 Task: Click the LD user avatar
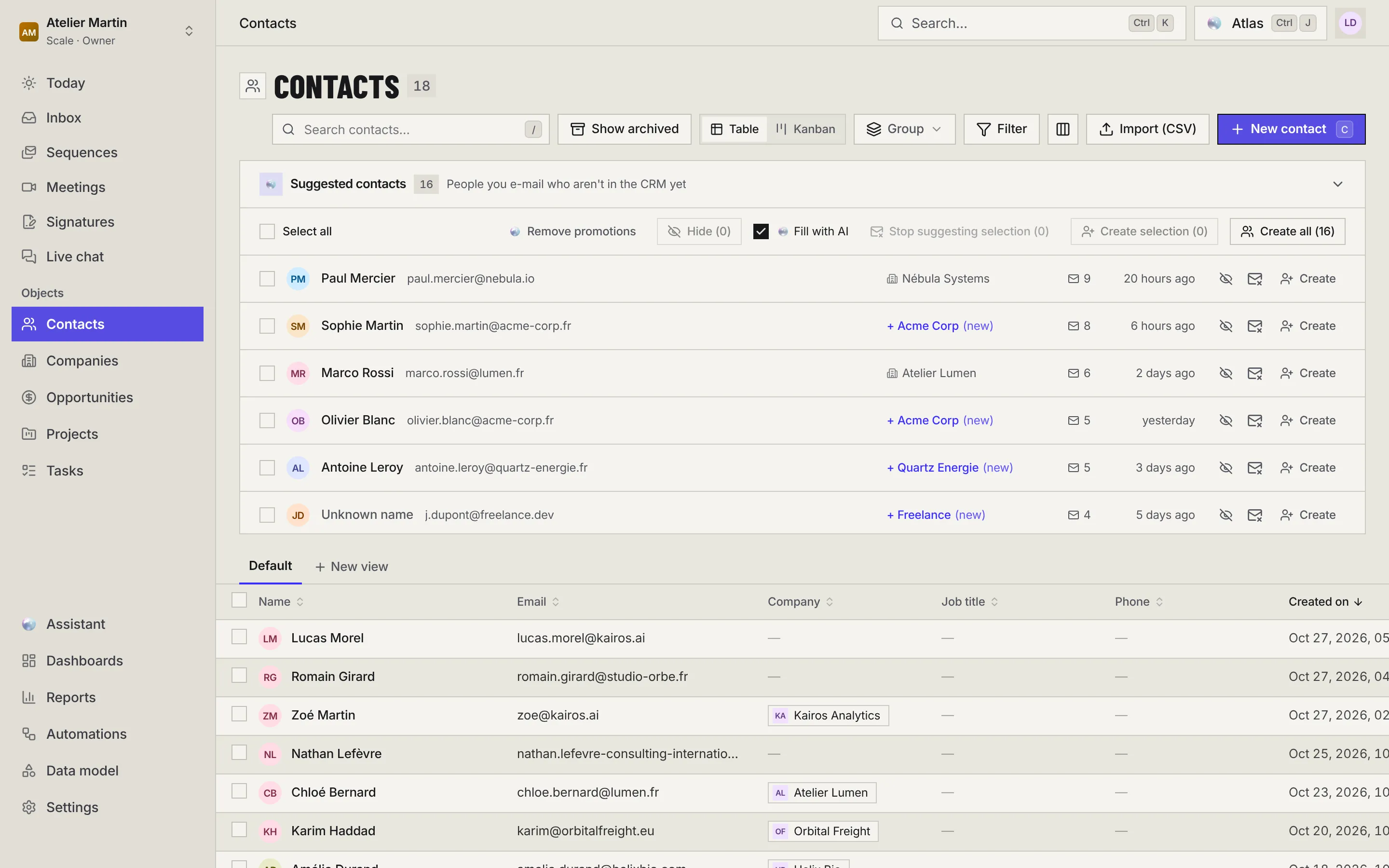(1350, 23)
